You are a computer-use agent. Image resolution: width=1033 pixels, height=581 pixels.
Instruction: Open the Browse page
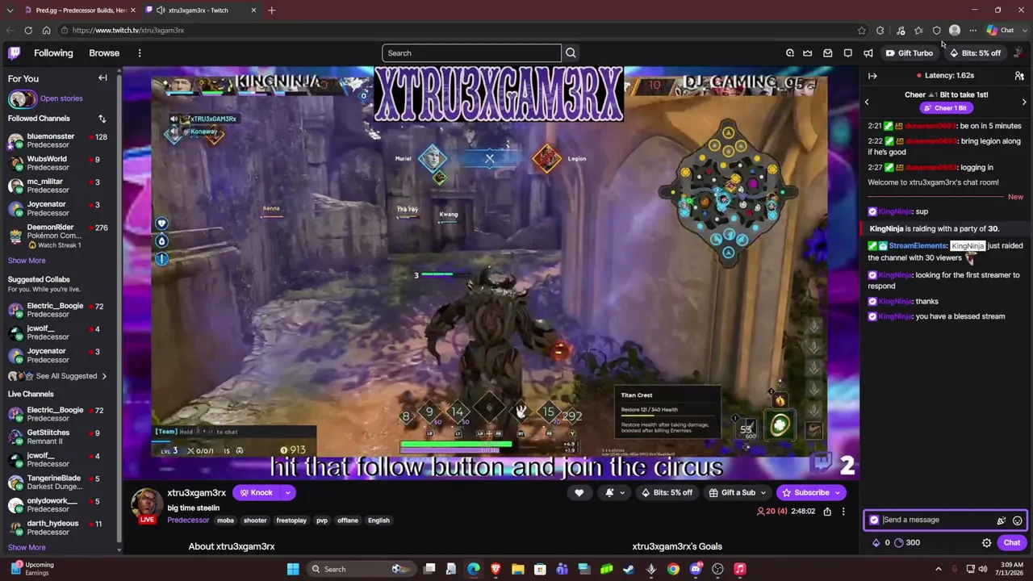pyautogui.click(x=104, y=53)
